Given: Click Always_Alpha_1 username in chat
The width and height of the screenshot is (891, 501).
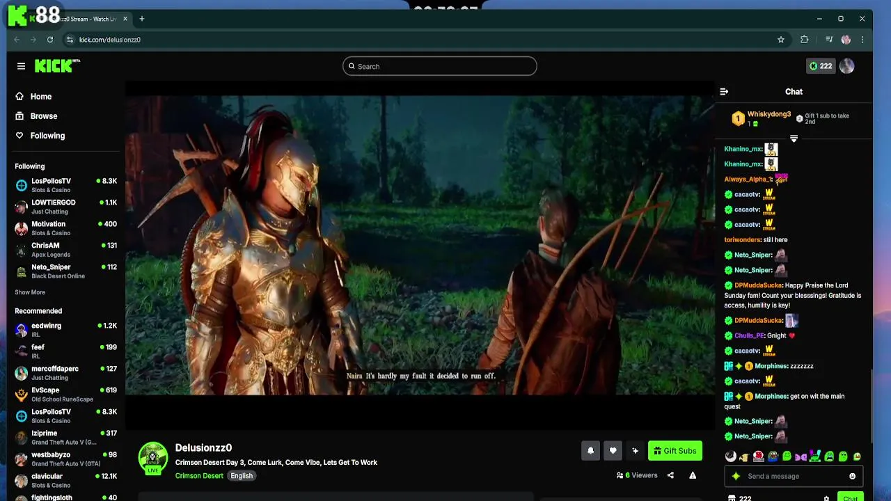Looking at the screenshot, I should point(748,180).
